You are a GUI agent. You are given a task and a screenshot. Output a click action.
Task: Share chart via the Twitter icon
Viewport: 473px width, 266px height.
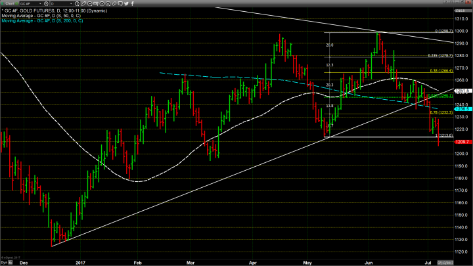(126, 3)
